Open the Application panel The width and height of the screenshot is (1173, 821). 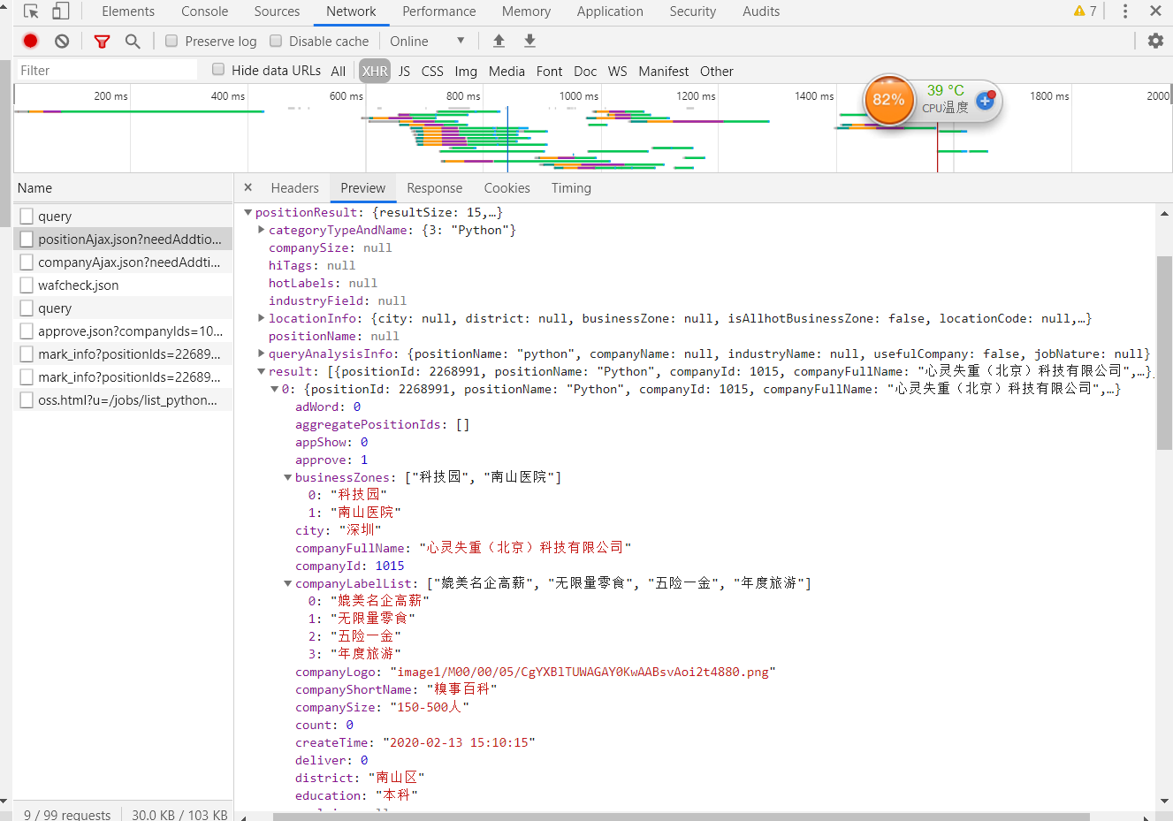[x=610, y=11]
